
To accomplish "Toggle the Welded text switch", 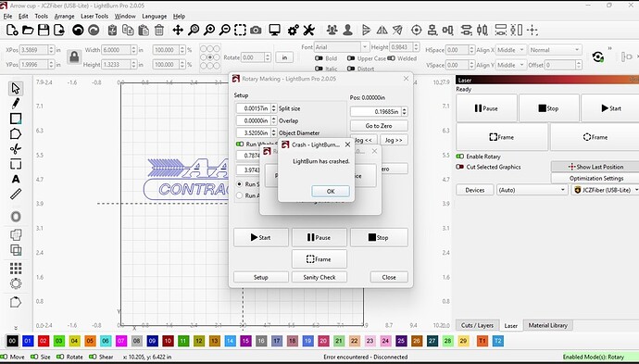I will (391, 58).
